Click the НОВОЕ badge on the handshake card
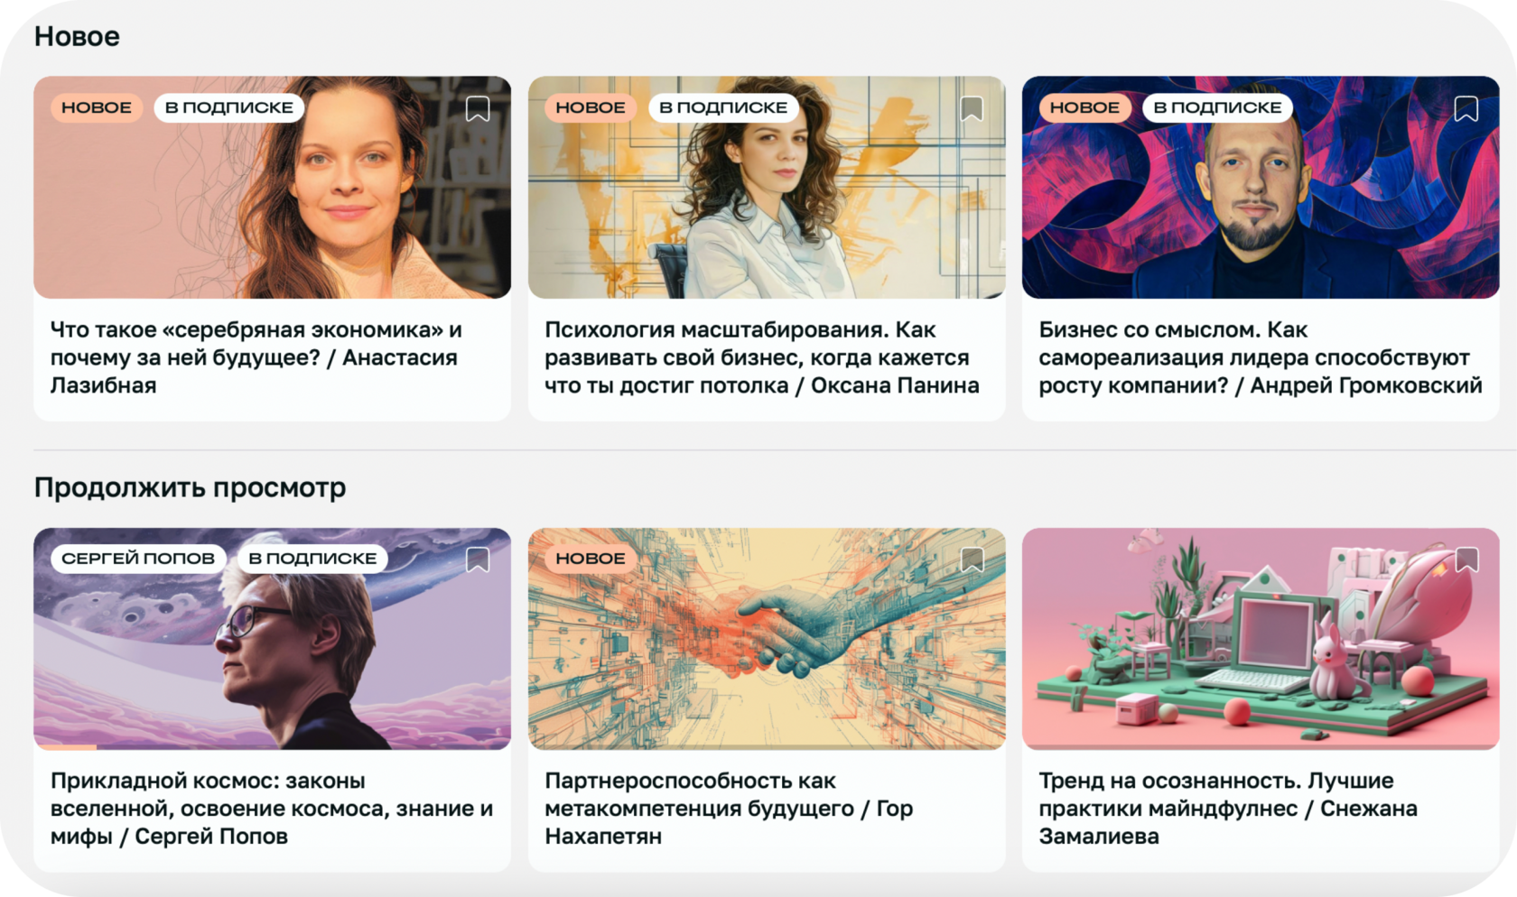 [x=591, y=559]
